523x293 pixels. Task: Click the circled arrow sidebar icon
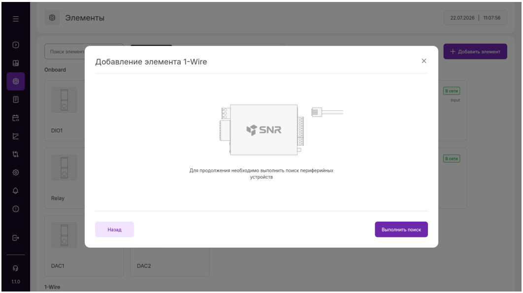pyautogui.click(x=16, y=45)
